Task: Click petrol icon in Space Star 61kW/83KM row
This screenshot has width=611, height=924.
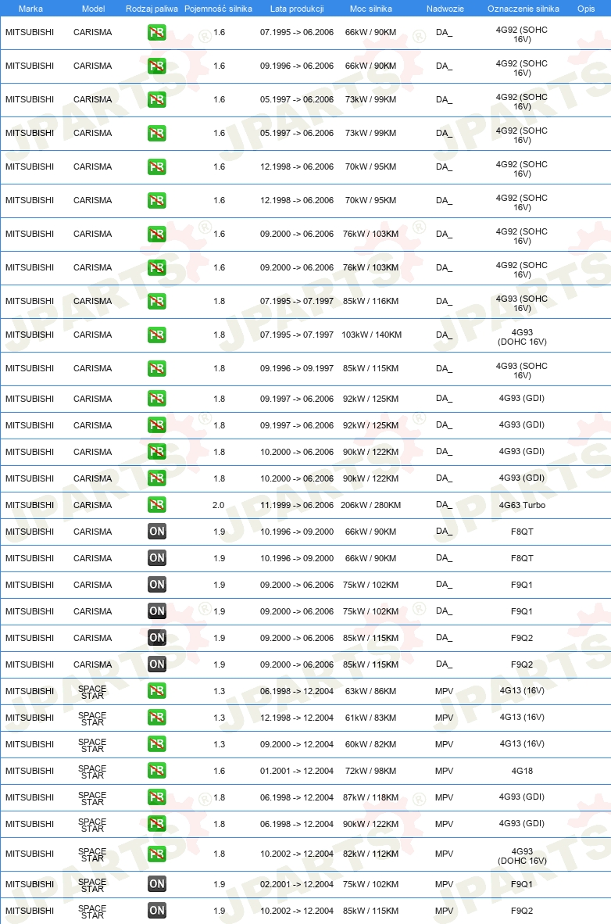Action: point(157,717)
